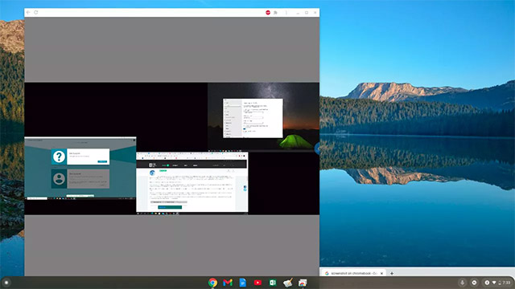Image resolution: width=515 pixels, height=289 pixels.
Task: Go back using the window's back arrow
Action: [x=28, y=13]
